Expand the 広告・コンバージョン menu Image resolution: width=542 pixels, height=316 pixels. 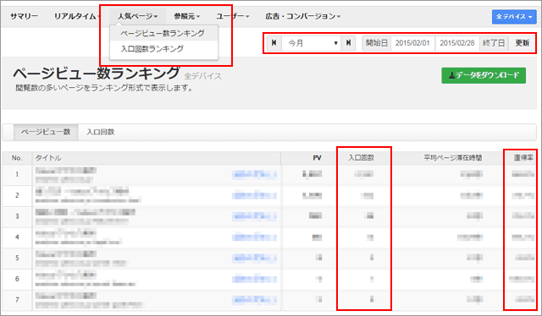point(303,16)
